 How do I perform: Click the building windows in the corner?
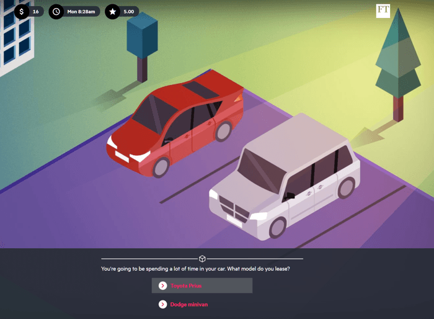pyautogui.click(x=15, y=31)
